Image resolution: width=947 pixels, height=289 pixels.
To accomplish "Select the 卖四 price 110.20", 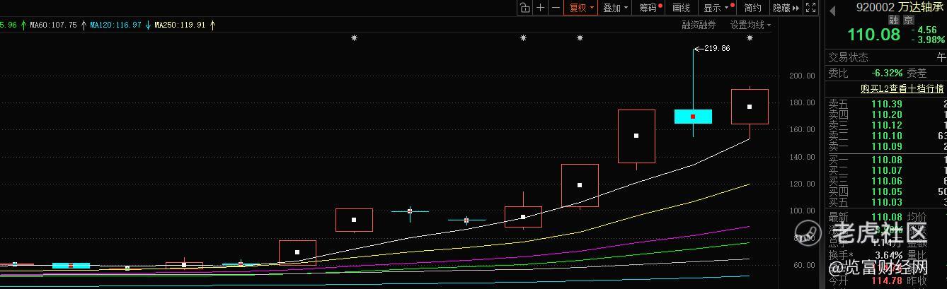I will click(885, 114).
